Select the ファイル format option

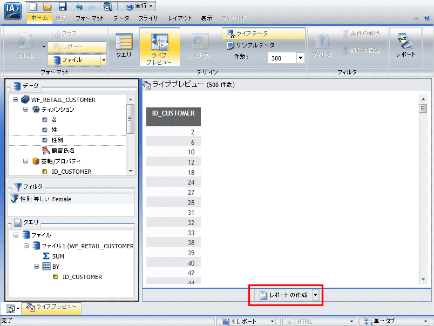[x=73, y=60]
